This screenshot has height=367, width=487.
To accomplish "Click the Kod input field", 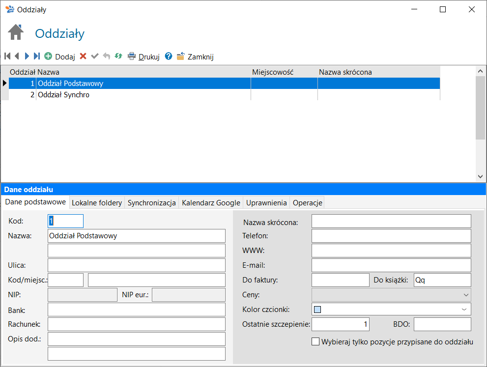I will 65,221.
